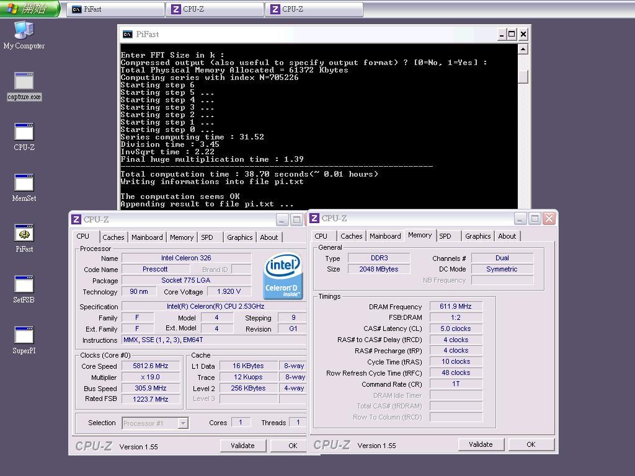Open Mainboard tab in left CPU-Z window
This screenshot has width=635, height=476.
(147, 237)
